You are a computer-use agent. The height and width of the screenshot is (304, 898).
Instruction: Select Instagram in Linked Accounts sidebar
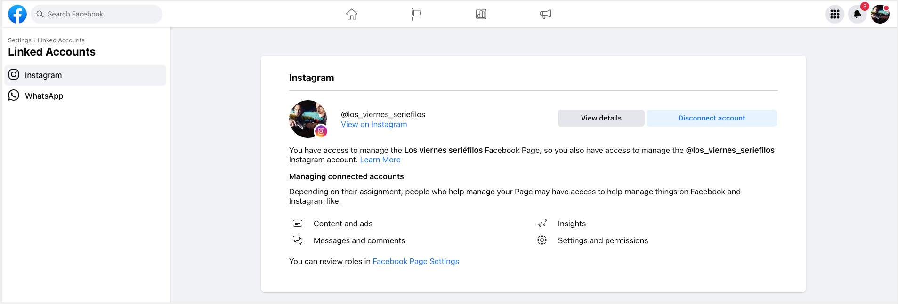pyautogui.click(x=85, y=75)
